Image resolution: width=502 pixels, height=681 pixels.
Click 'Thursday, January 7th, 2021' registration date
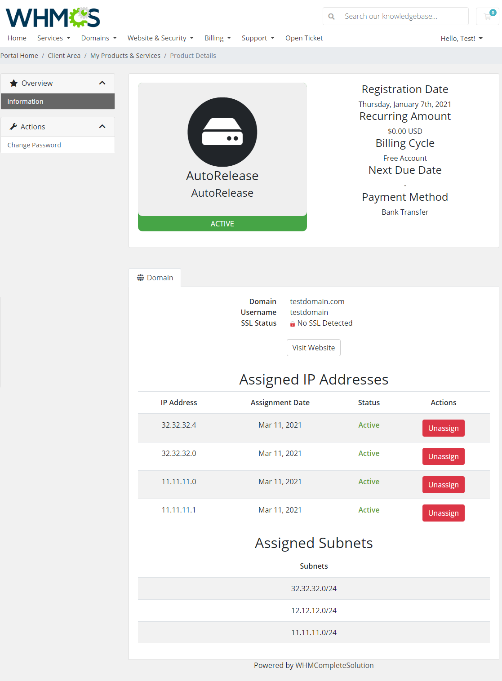405,104
